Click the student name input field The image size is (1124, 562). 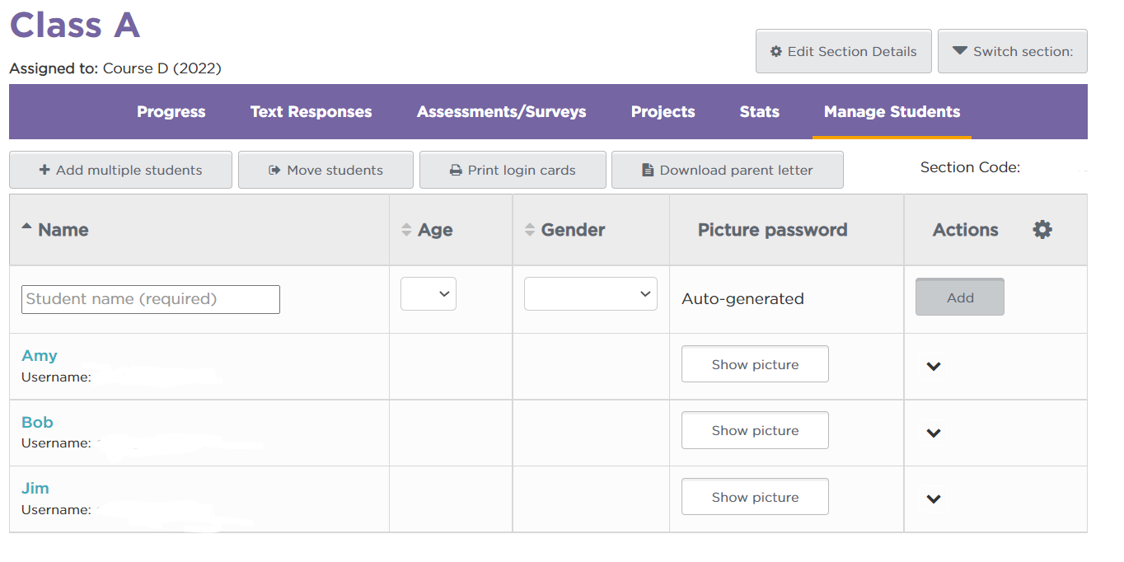[x=150, y=299]
